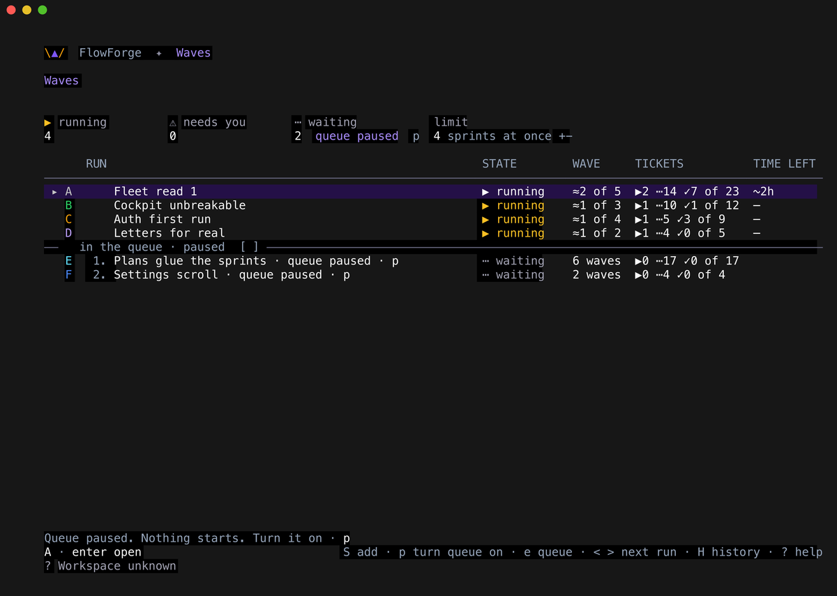Click the waiting dots icon for Plans glue the sprints
837x596 pixels.
(x=486, y=261)
